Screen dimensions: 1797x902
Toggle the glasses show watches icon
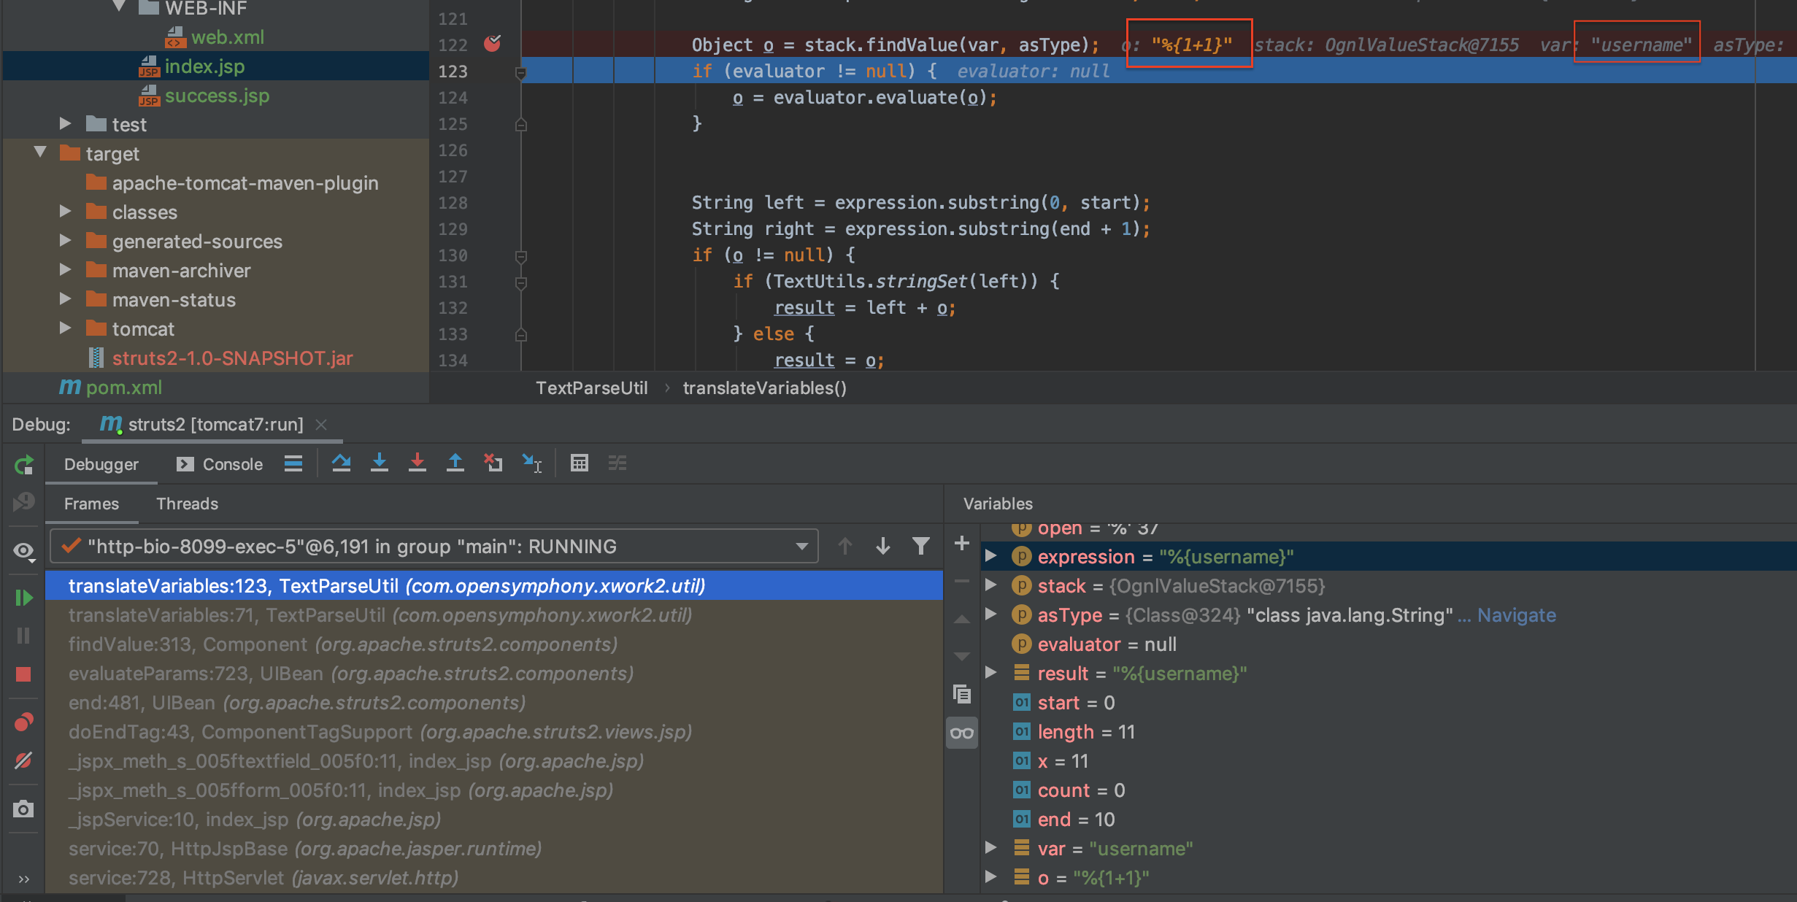click(962, 733)
